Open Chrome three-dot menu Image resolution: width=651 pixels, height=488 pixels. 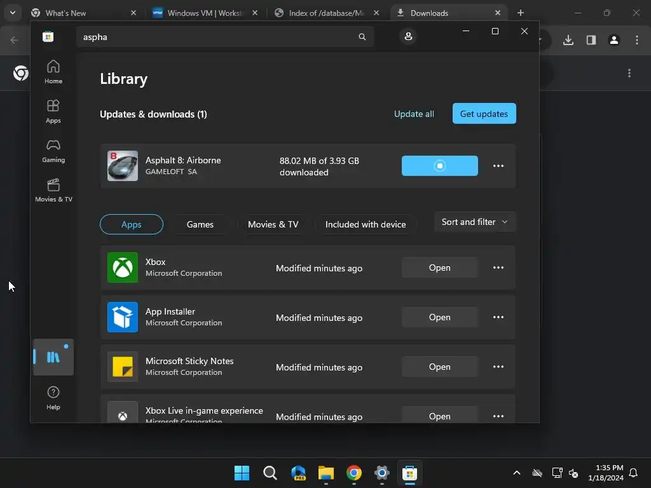[637, 40]
